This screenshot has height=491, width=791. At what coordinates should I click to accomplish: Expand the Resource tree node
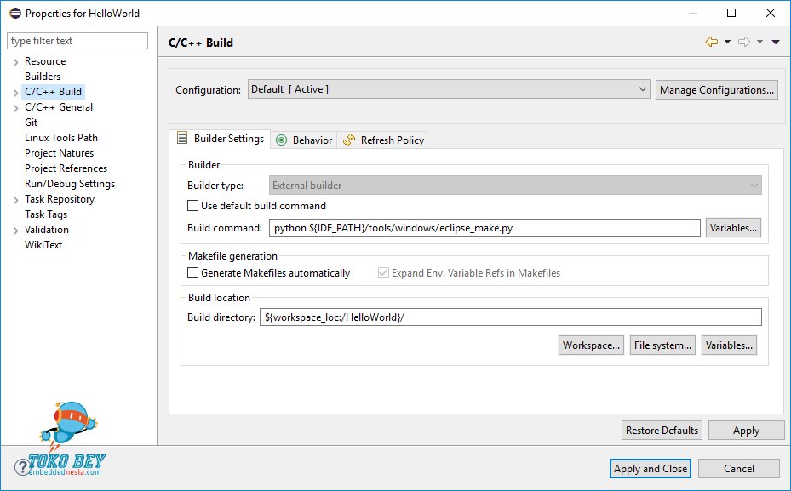15,62
